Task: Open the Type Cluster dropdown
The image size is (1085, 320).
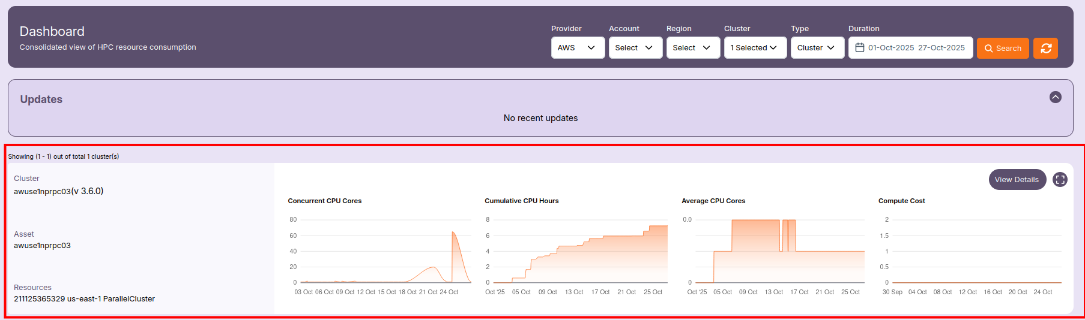Action: pos(817,48)
